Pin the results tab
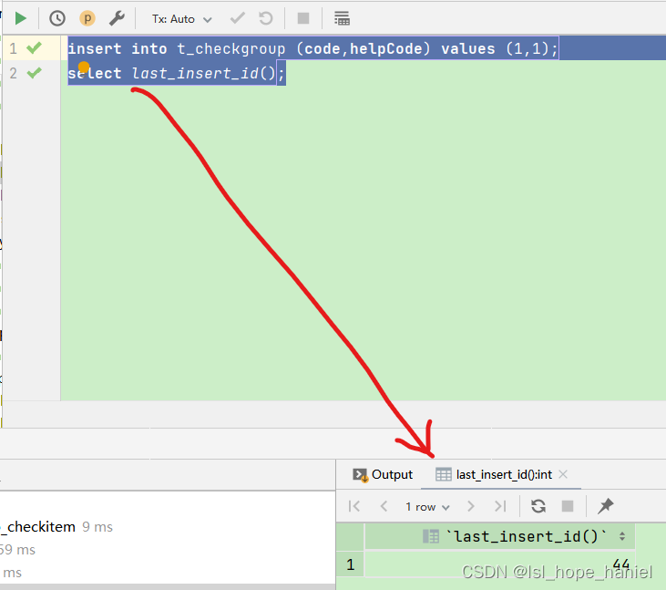Viewport: 666px width, 590px height. click(605, 506)
